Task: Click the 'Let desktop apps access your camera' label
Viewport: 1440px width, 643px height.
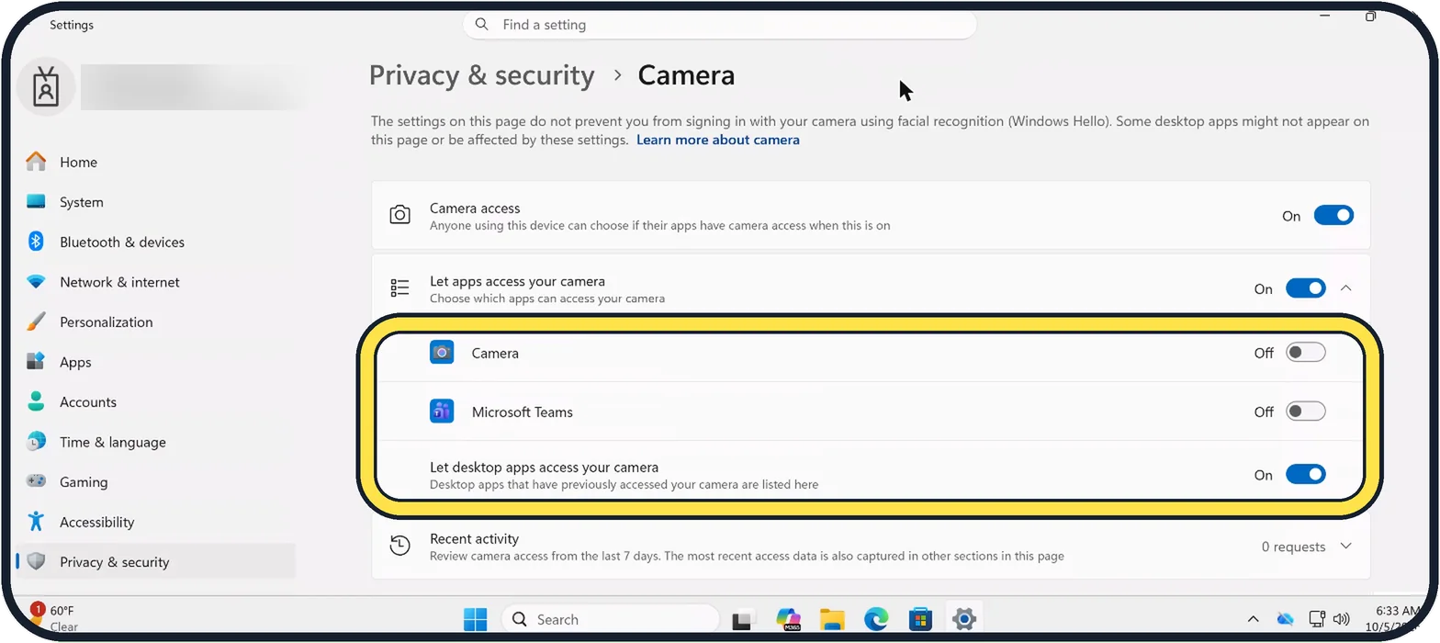Action: pos(544,467)
